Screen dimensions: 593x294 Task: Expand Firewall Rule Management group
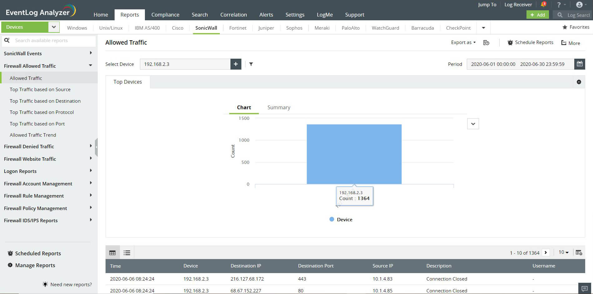[91, 195]
